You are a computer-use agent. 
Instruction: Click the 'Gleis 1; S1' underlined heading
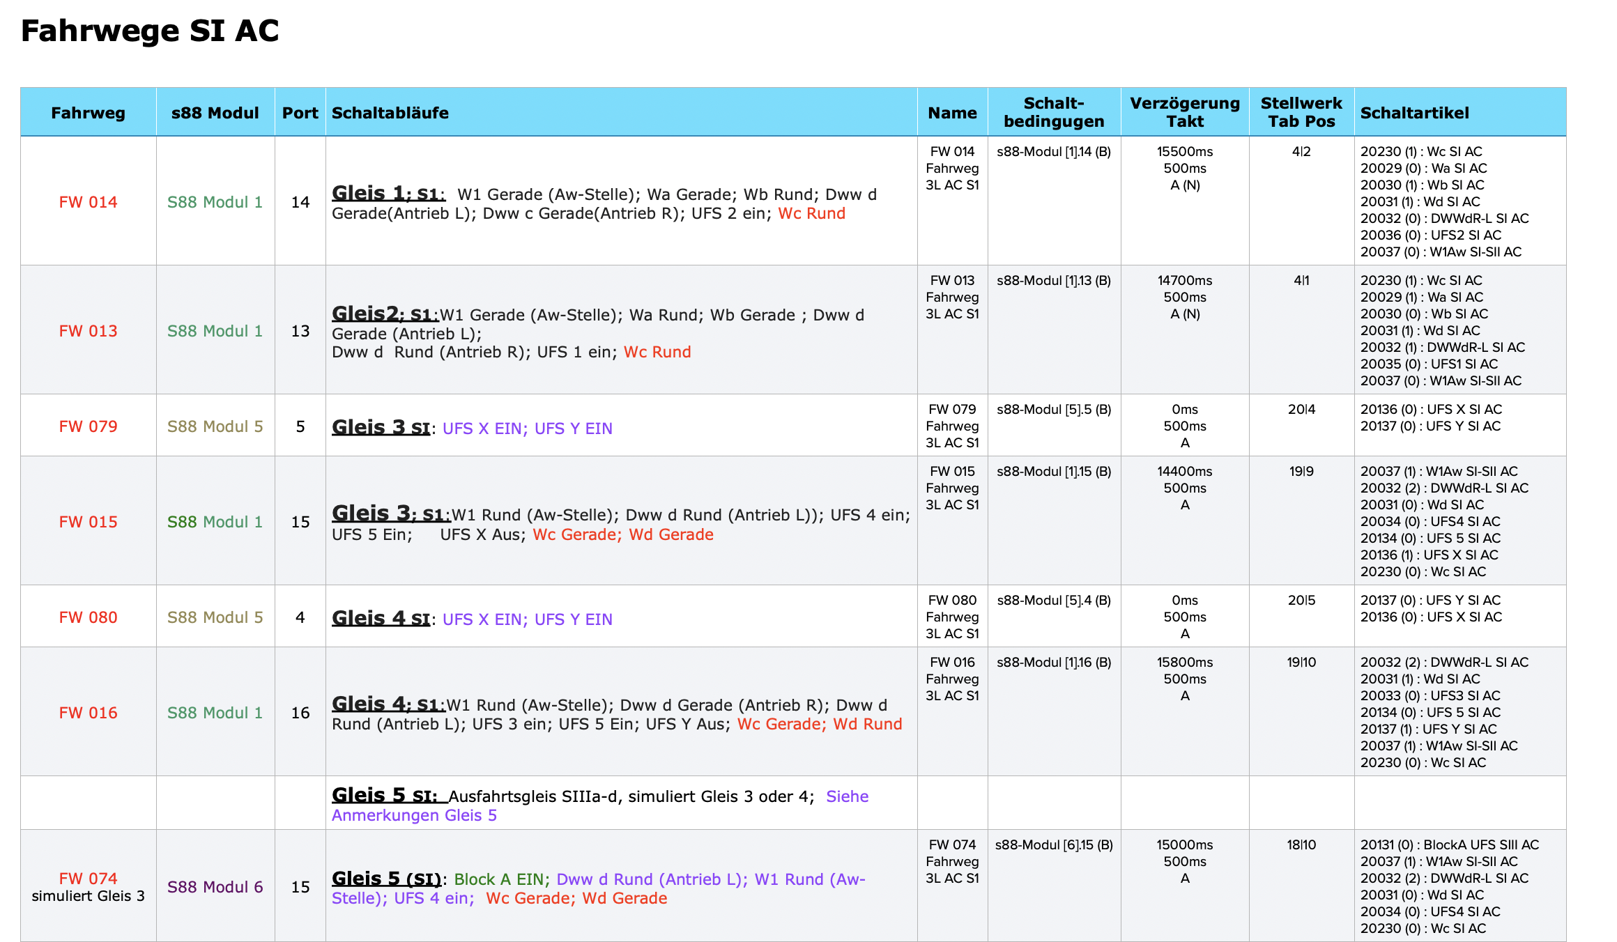[388, 193]
